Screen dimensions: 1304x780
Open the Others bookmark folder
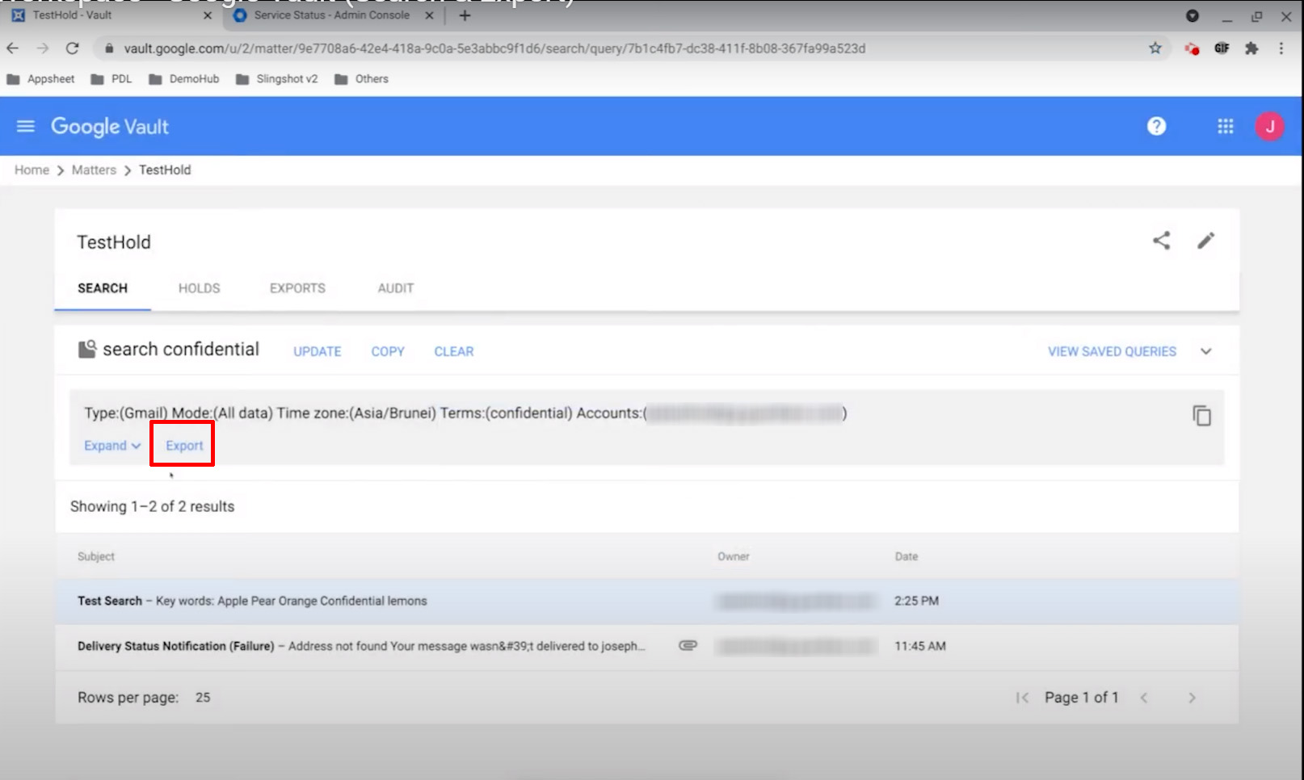coord(361,79)
